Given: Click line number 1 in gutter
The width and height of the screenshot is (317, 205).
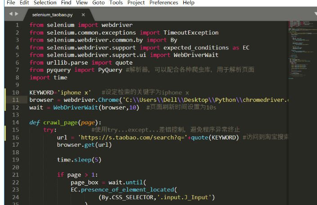Looking at the screenshot, I should click(17, 25).
